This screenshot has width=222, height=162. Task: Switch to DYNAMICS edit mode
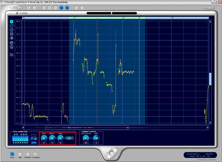click(x=35, y=154)
